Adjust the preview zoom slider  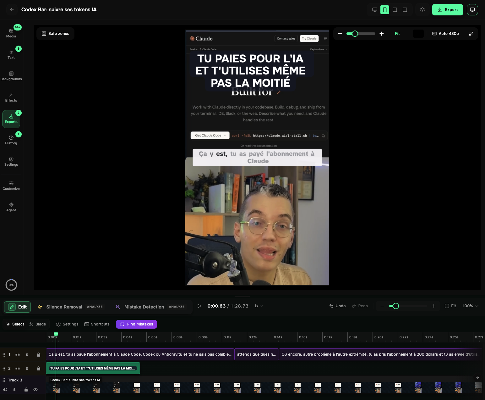pyautogui.click(x=361, y=34)
